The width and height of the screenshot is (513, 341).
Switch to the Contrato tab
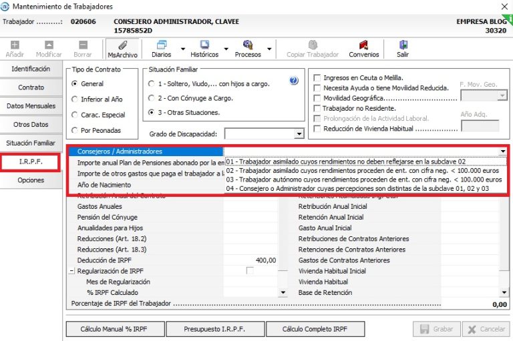[x=31, y=87]
